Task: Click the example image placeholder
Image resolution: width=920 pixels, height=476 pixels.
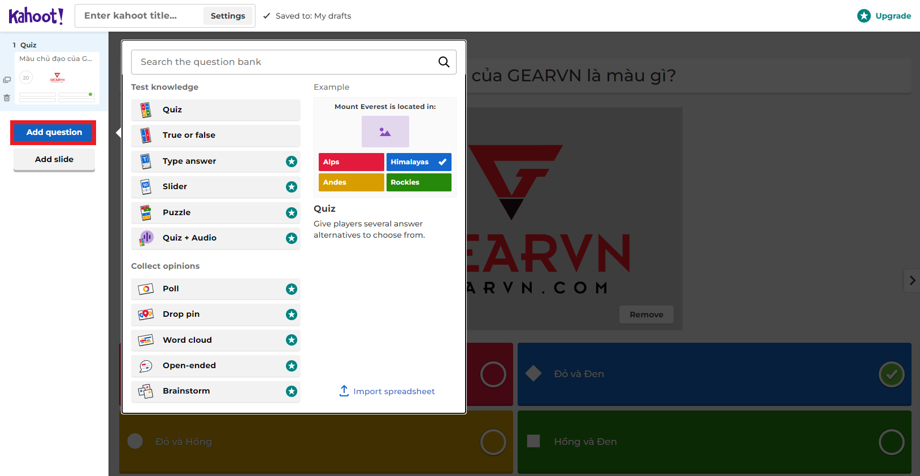Action: (385, 132)
